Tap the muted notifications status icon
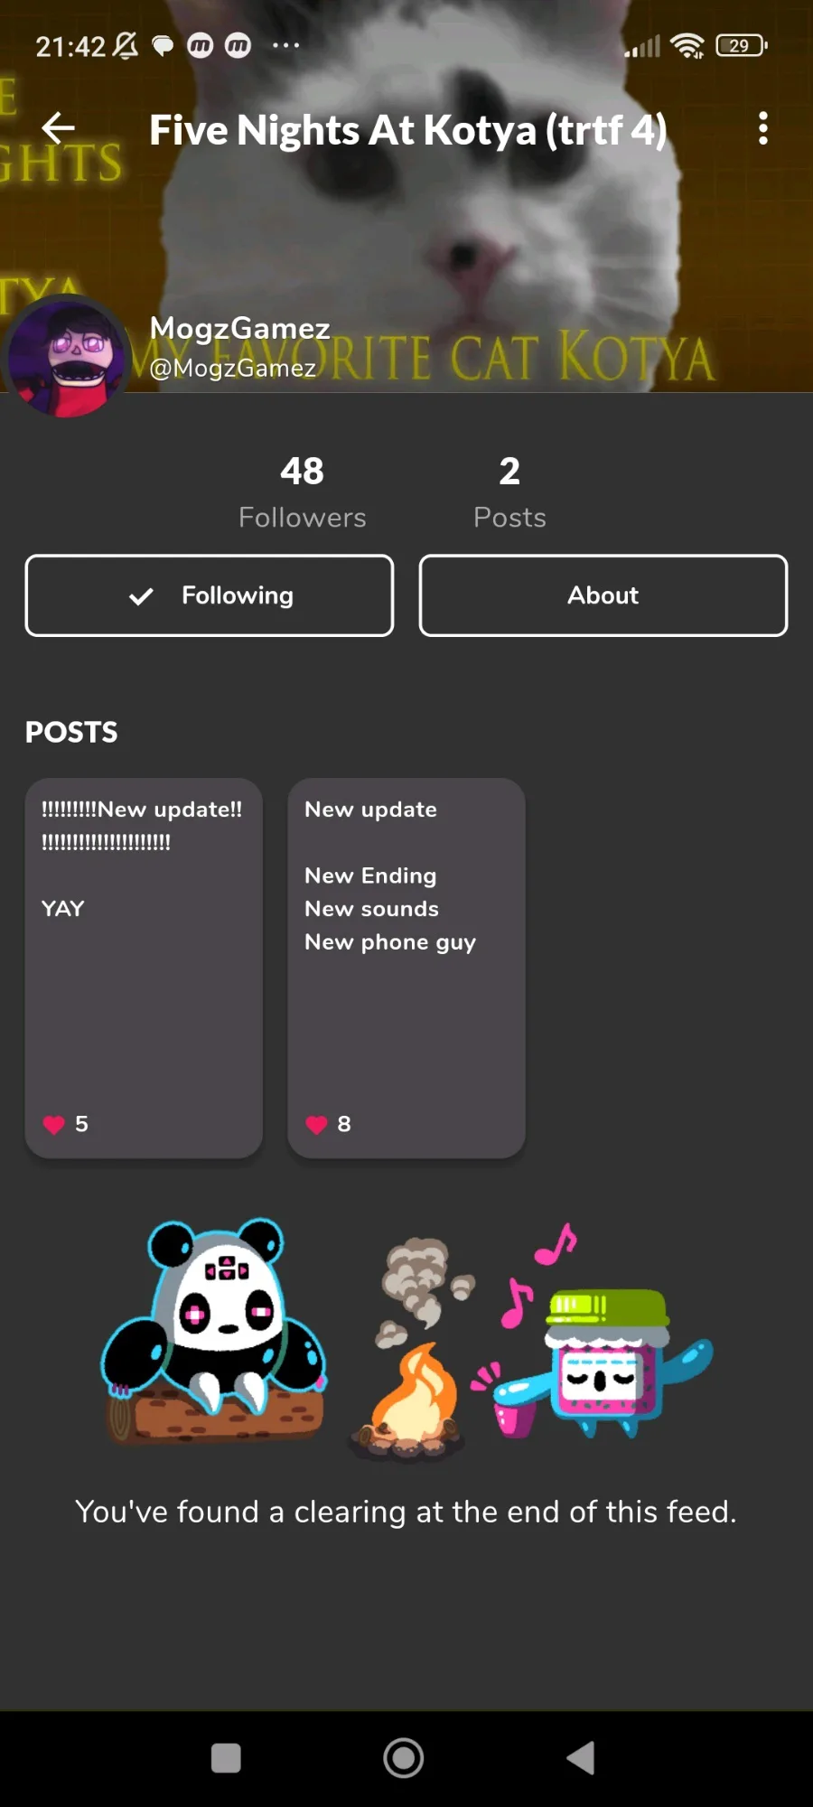The image size is (813, 1807). [126, 45]
